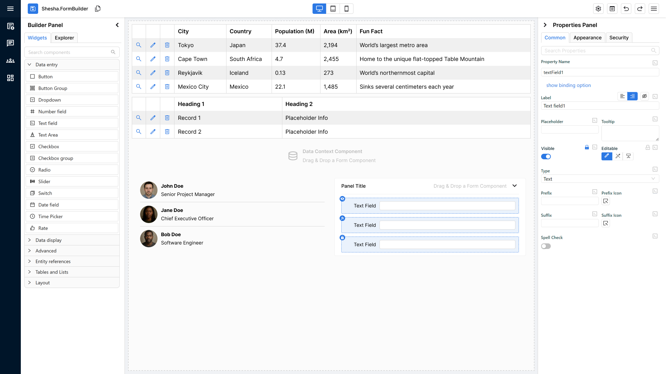The image size is (666, 374).
Task: Switch to tablet preview mode
Action: pyautogui.click(x=333, y=9)
